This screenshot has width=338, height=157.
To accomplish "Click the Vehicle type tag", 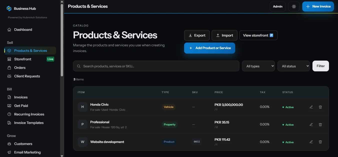I will (169, 107).
